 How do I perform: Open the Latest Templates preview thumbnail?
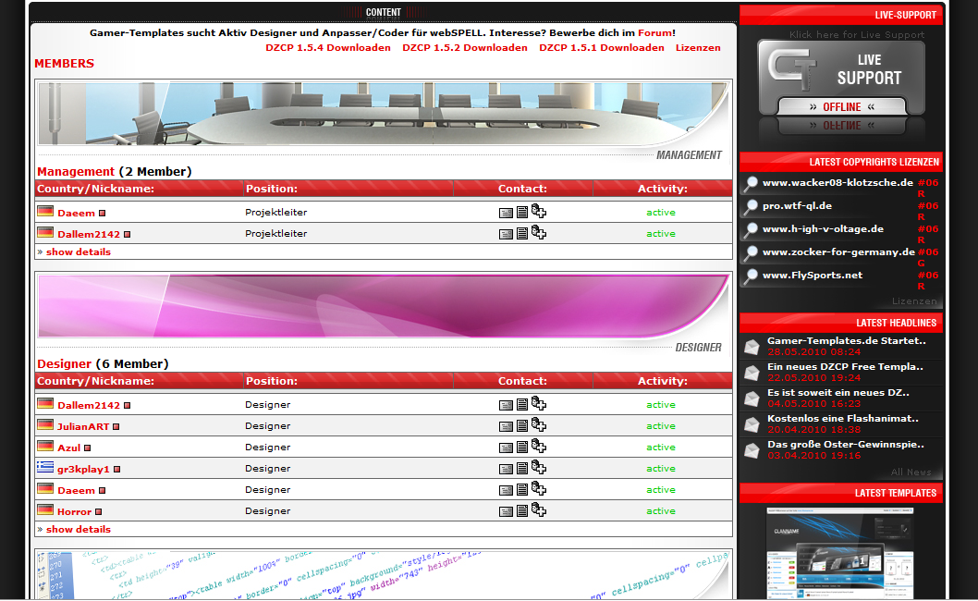(839, 554)
